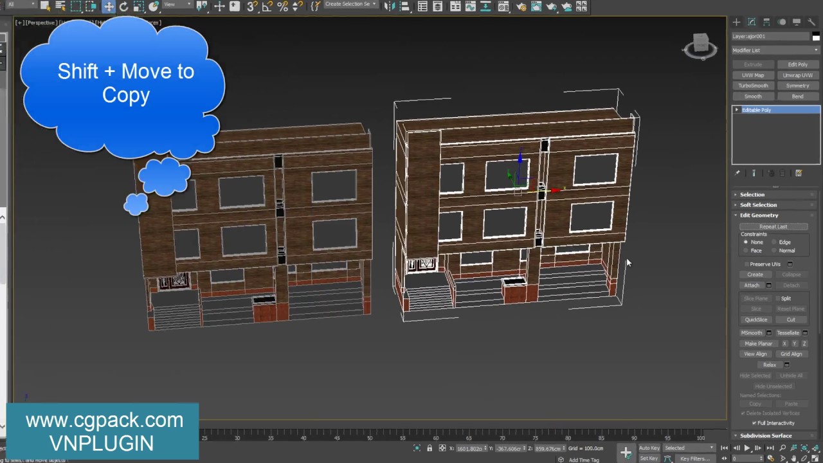This screenshot has height=463, width=823.
Task: Open the Material Editor icon
Action: (x=503, y=6)
